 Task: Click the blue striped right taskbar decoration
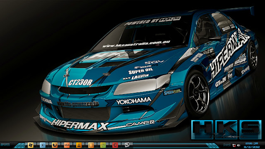(x=212, y=145)
